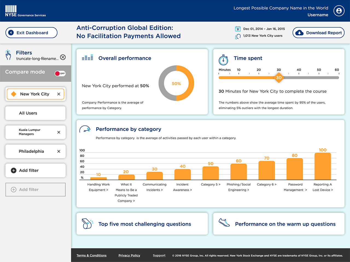Click the stopwatch icon beside Time spent
Image resolution: width=350 pixels, height=262 pixels.
(x=223, y=60)
